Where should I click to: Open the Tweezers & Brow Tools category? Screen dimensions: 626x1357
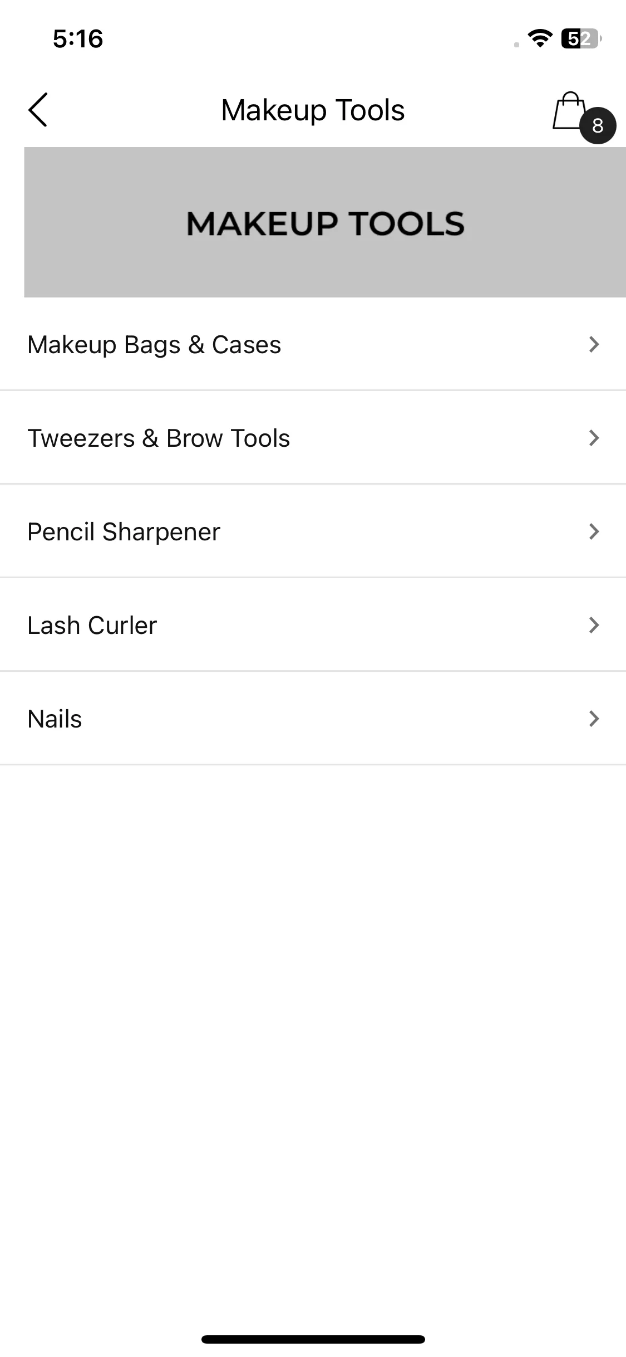click(x=313, y=438)
